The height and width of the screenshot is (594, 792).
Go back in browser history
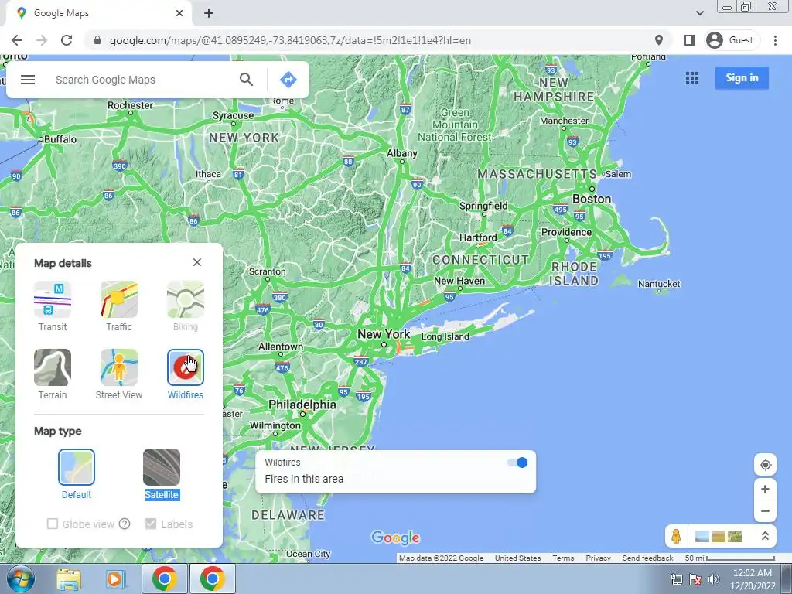point(17,40)
